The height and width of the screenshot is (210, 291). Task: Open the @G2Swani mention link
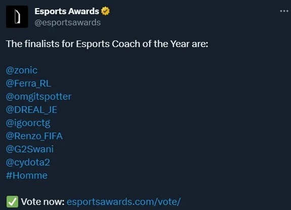[30, 149]
